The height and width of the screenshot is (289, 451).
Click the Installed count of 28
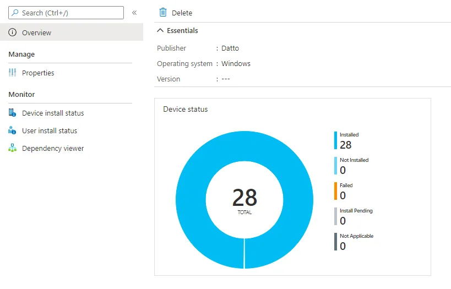coord(345,145)
